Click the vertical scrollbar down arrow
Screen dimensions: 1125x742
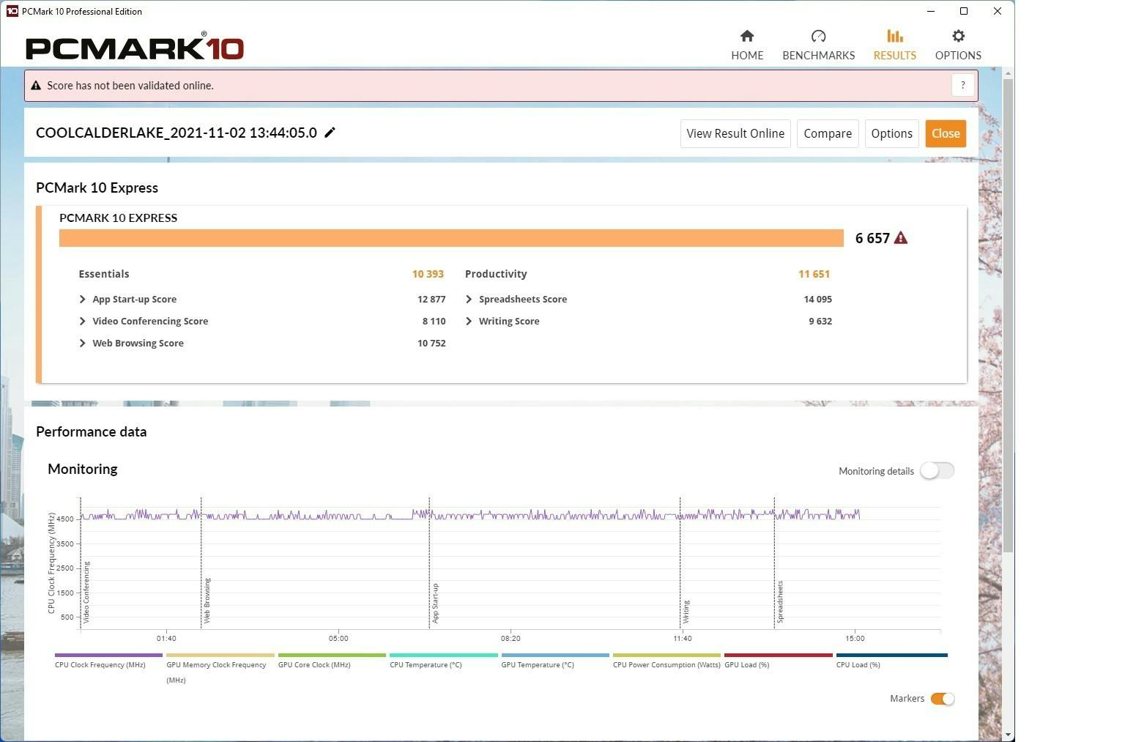click(x=1008, y=734)
